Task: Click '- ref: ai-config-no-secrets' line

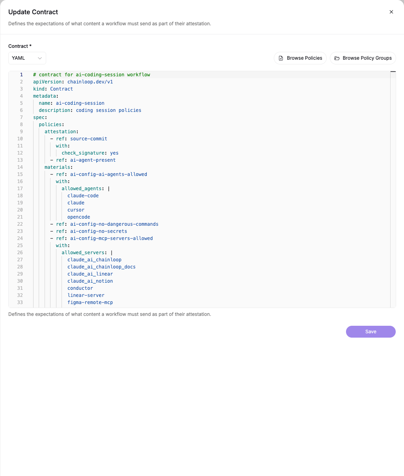Action: point(88,231)
